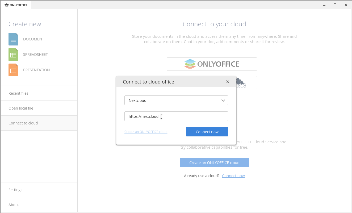352x213 pixels.
Task: Select the ONLYOFFICE cloud provider tile
Action: tap(212, 64)
